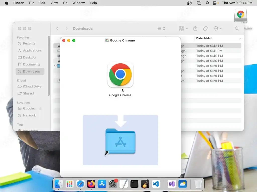Select Desktop in Finder sidebar
Viewport: 257px width, 192px height.
coord(29,57)
